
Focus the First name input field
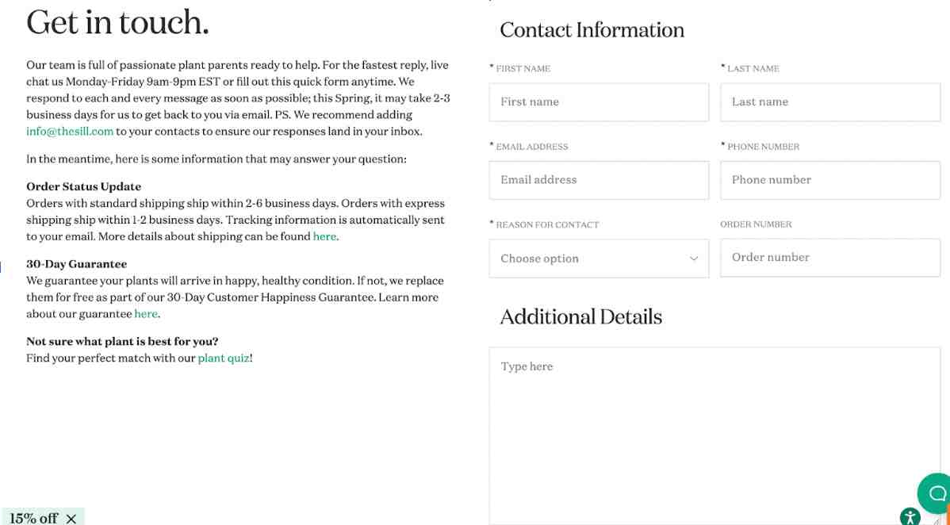coord(599,102)
